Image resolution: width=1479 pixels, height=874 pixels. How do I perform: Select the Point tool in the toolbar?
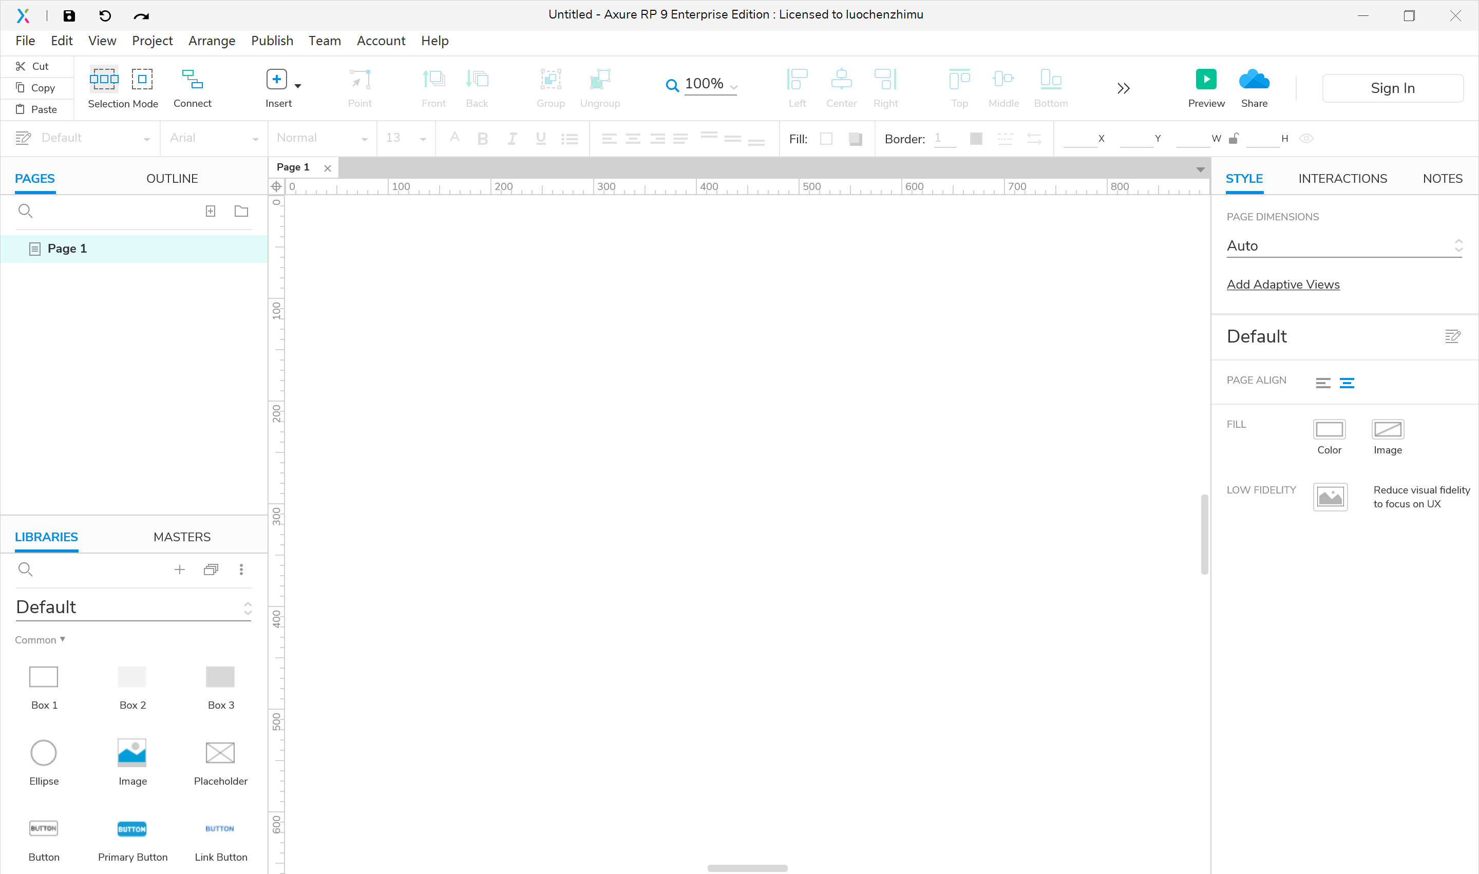(x=360, y=87)
